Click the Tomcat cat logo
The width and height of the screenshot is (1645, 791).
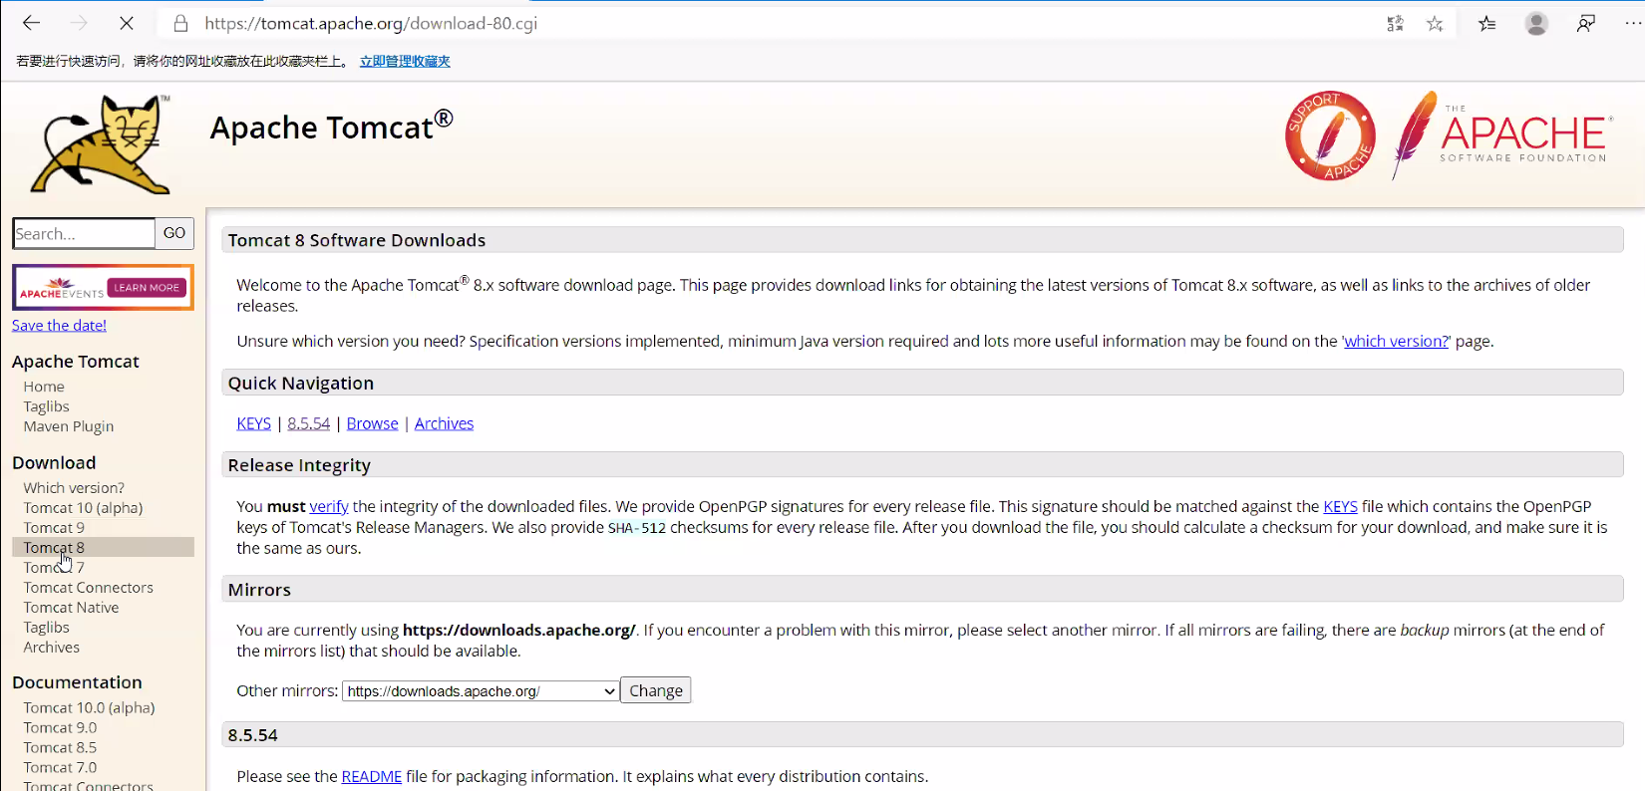(x=100, y=144)
